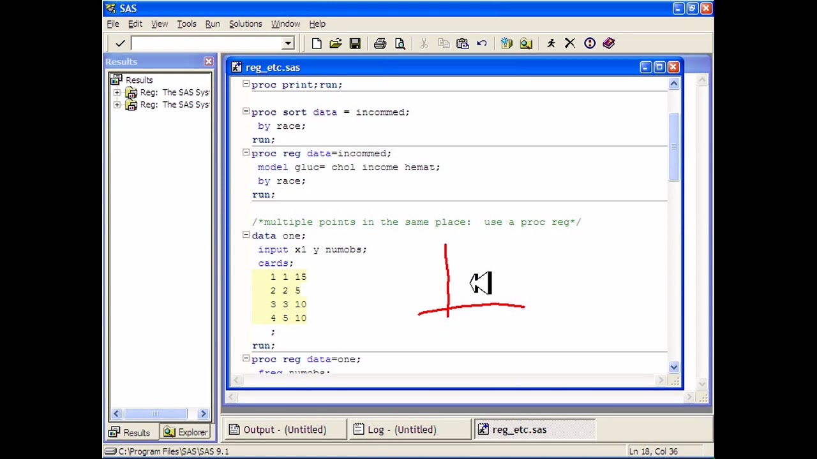Click the Undo arrow icon
The image size is (817, 459).
point(482,43)
